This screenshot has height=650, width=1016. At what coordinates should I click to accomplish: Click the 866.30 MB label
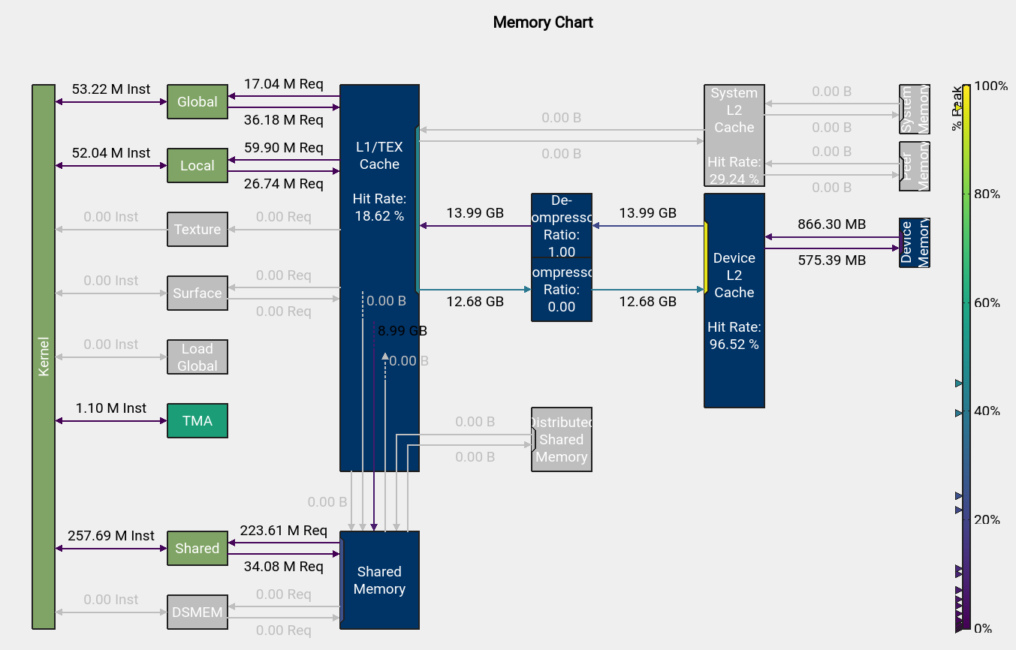click(832, 224)
